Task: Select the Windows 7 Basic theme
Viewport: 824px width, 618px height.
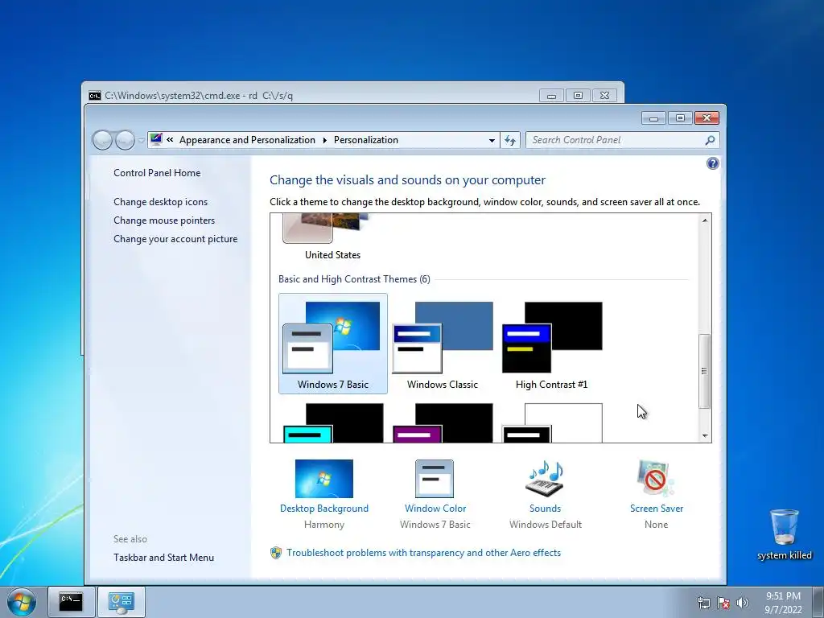Action: tap(332, 344)
